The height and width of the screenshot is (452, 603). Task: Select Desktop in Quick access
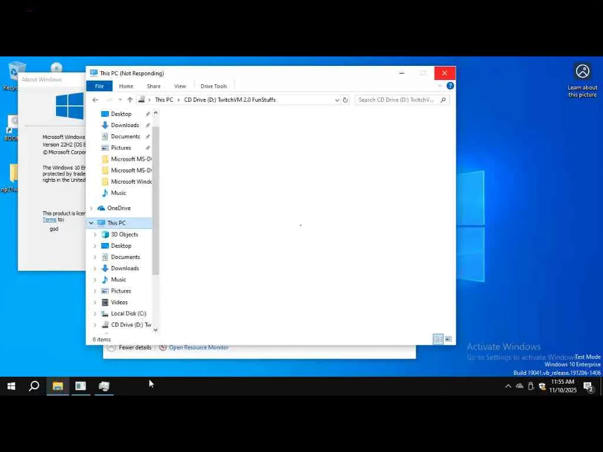coord(121,114)
